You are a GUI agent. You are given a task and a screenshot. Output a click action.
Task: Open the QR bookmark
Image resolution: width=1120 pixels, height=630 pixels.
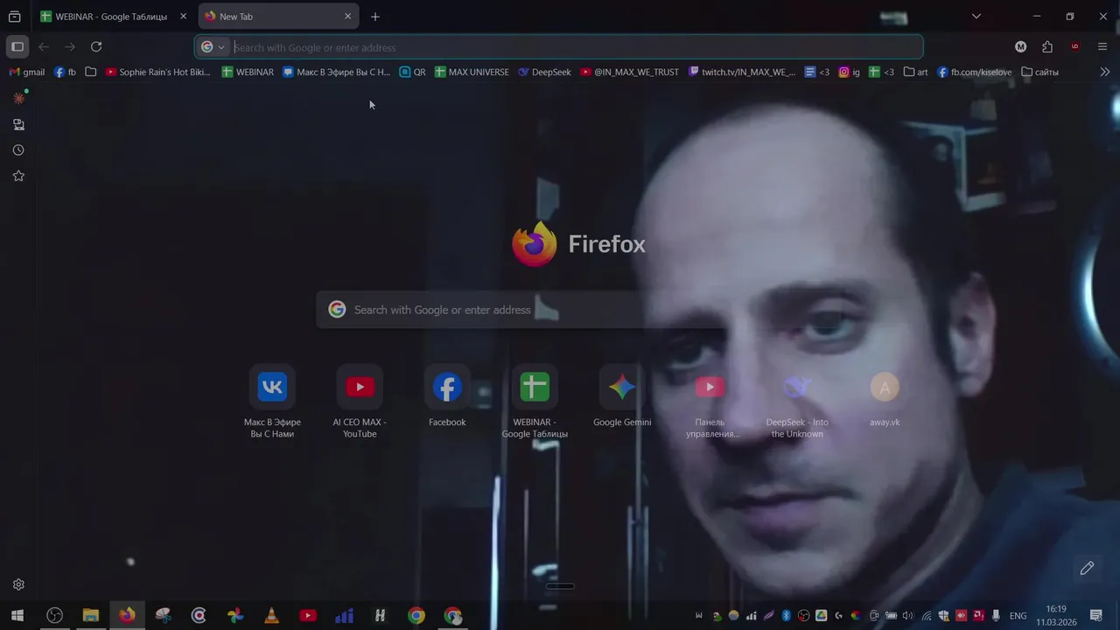(x=413, y=73)
